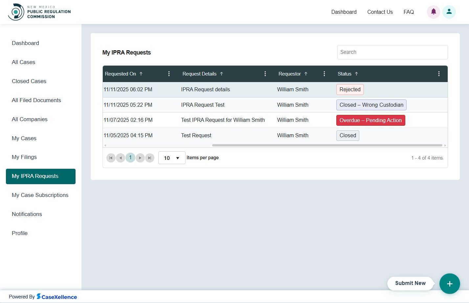Image resolution: width=469 pixels, height=303 pixels.
Task: Select My IPRA Requests in the sidebar
Action: (x=41, y=176)
